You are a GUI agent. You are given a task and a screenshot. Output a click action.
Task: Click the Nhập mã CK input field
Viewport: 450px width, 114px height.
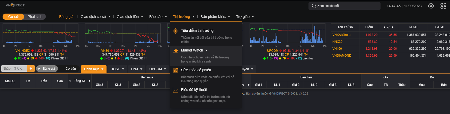click(14, 68)
